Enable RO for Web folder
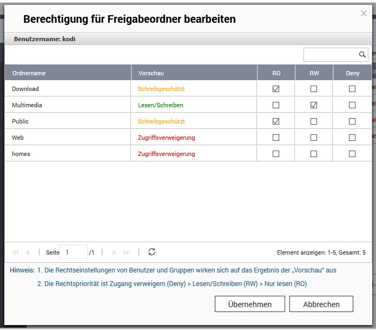 coord(276,138)
